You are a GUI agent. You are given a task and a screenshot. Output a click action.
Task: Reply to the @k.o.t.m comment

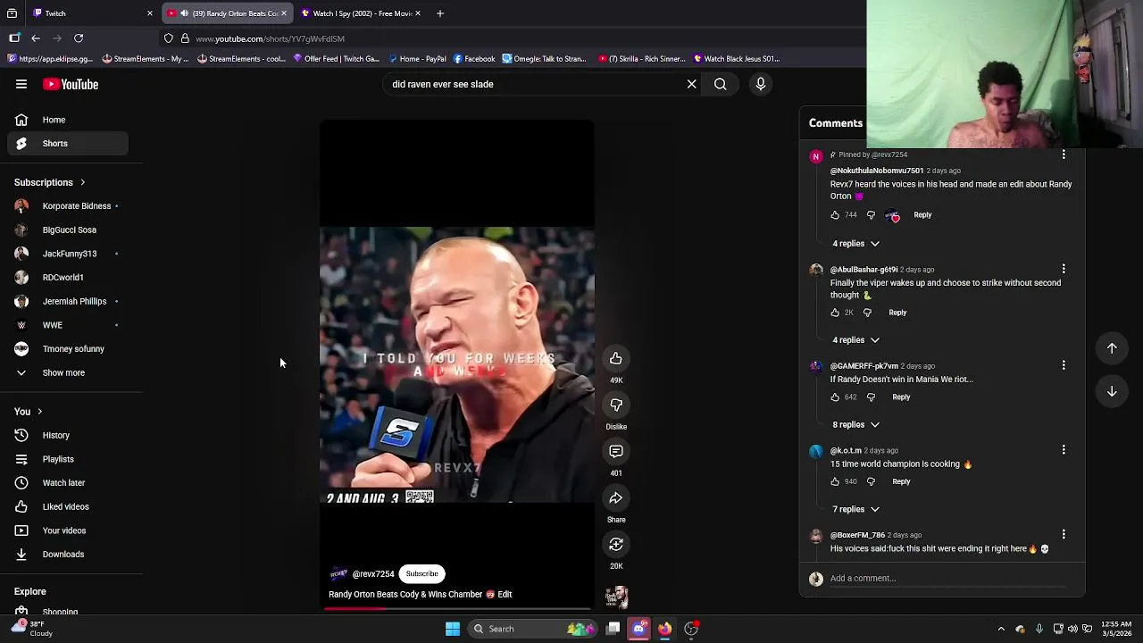click(x=901, y=481)
